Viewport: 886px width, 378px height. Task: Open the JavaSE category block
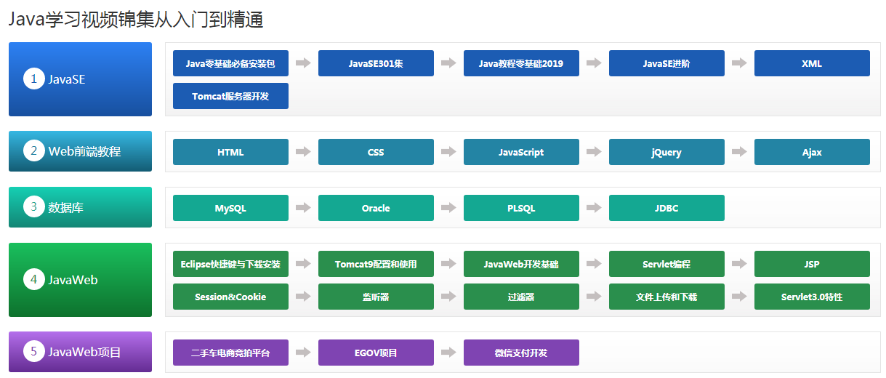[x=80, y=79]
